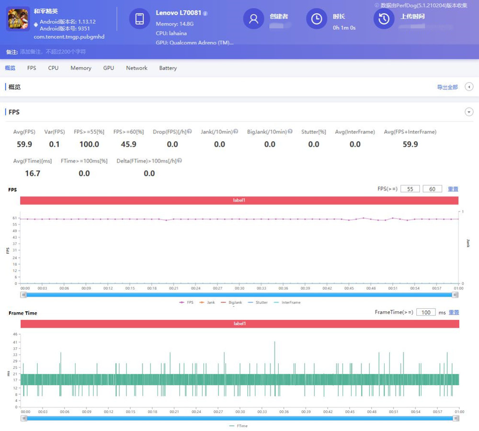Viewport: 479px width, 431px height.
Task: Click the red label1 bar above Frame Time chart
Action: tap(240, 323)
